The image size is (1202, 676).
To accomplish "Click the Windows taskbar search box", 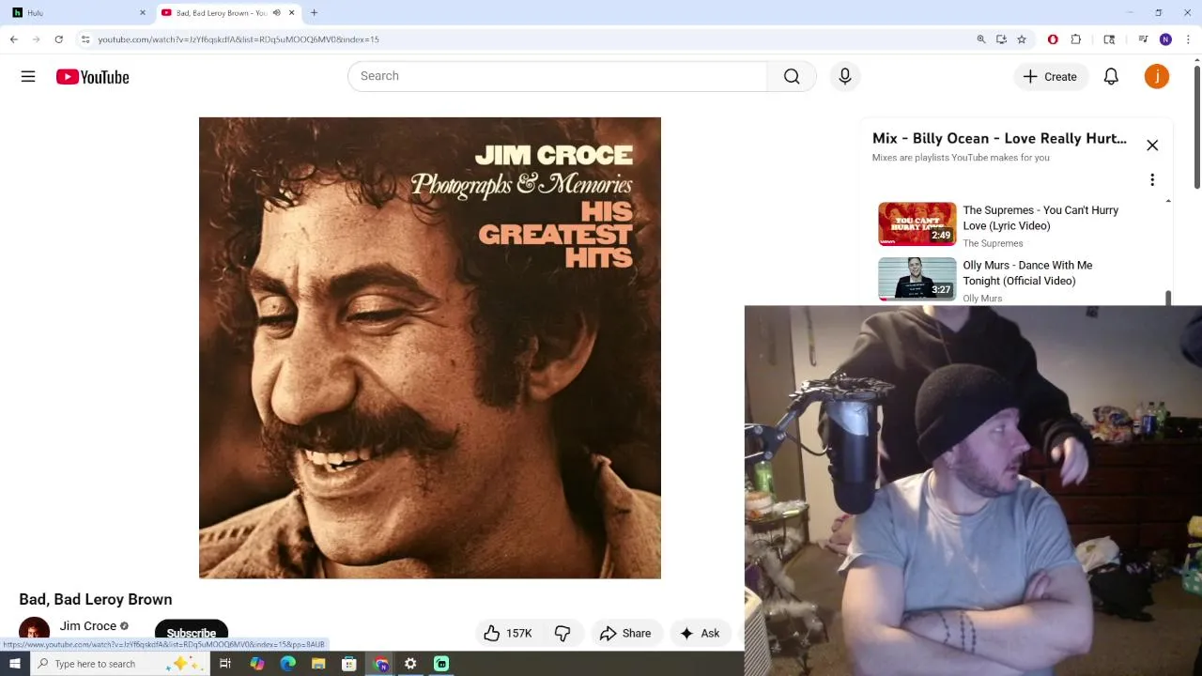I will point(120,664).
